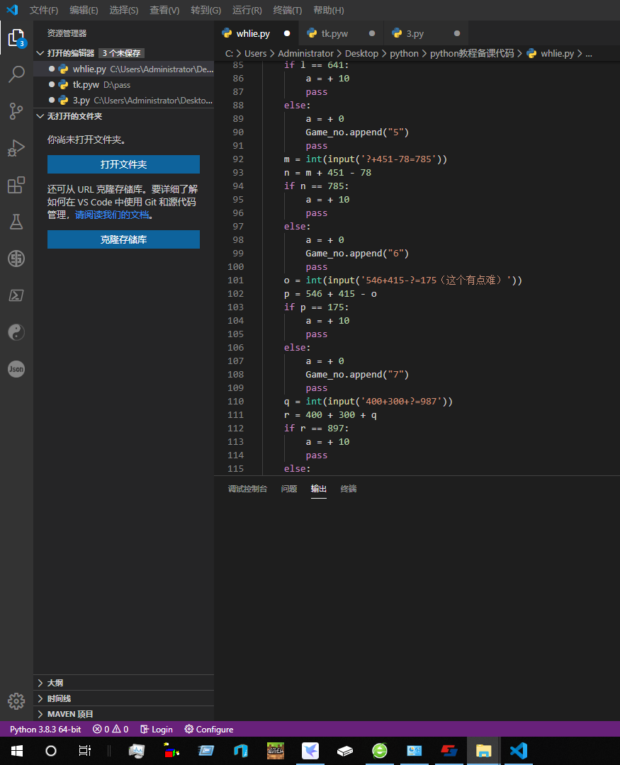Open Cortana search circle on the taskbar
Image resolution: width=620 pixels, height=765 pixels.
coord(51,750)
